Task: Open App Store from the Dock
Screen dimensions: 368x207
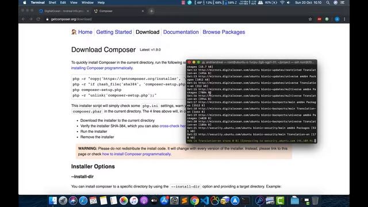Action: (164, 201)
